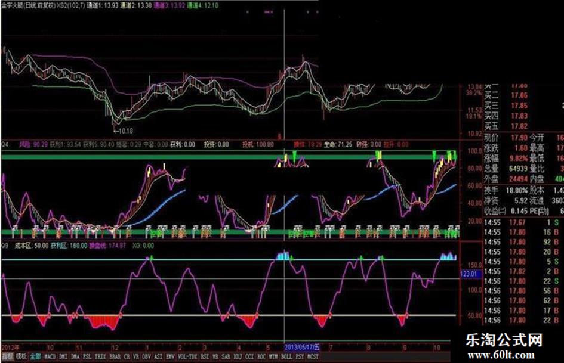
Task: Click the 换手 value 18.00%
Action: click(x=517, y=190)
